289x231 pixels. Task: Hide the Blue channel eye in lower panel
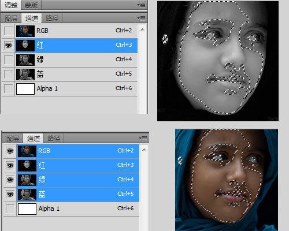pos(10,194)
